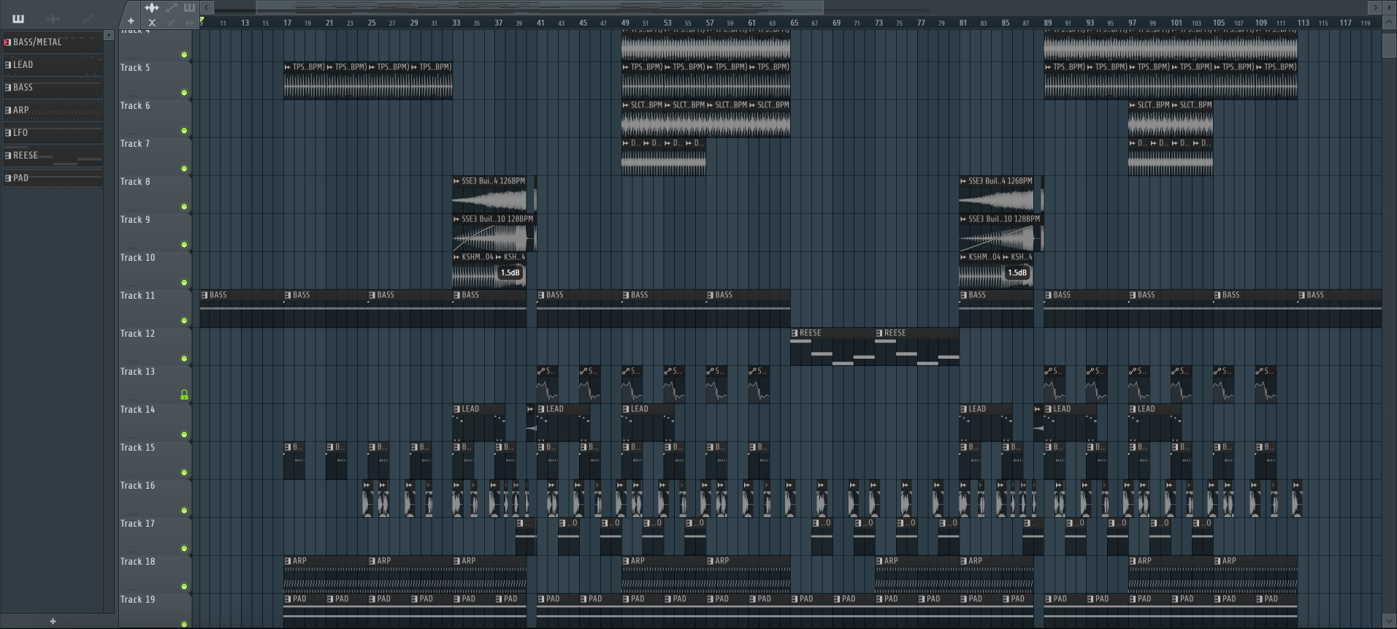Select Track 9 header label
Viewport: 1397px width, 629px height.
135,220
